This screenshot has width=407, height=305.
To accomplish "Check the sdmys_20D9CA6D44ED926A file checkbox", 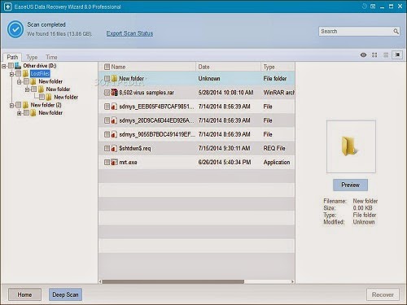I will tap(107, 120).
